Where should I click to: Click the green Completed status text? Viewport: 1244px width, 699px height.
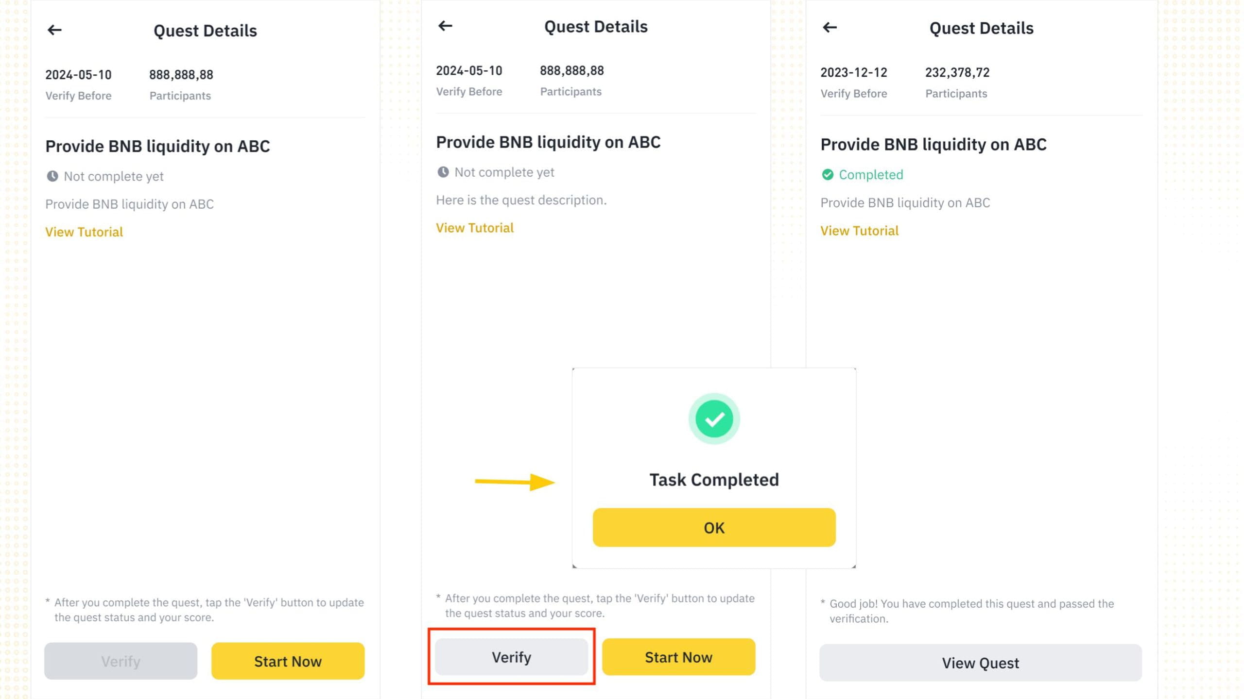(871, 175)
